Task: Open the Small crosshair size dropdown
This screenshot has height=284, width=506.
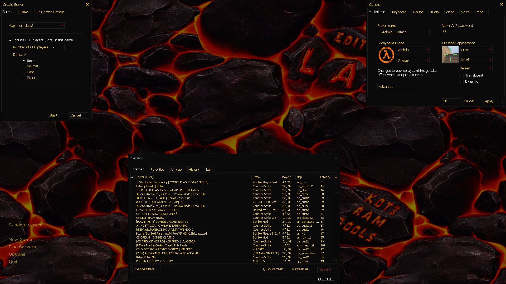Action: pyautogui.click(x=476, y=59)
